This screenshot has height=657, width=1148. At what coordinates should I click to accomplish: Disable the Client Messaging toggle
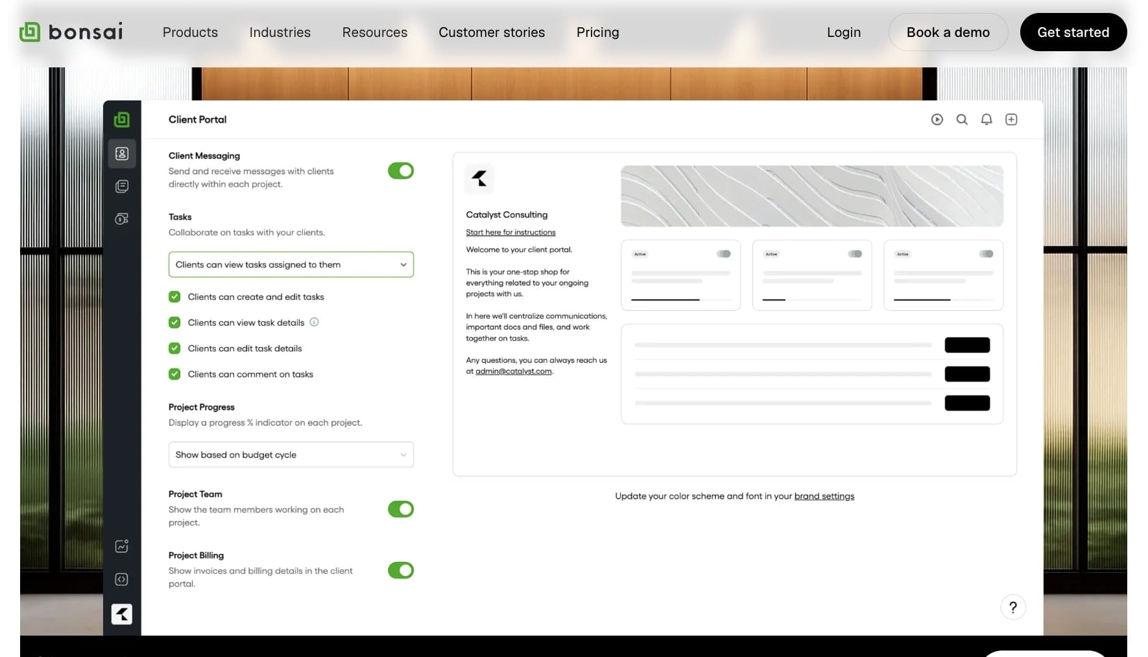tap(400, 170)
